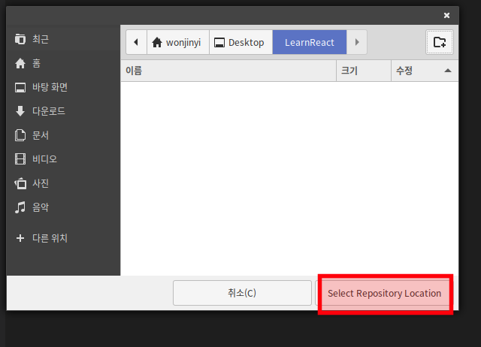This screenshot has height=347, width=481.
Task: Navigate to Desktop breadcrumb
Action: pyautogui.click(x=240, y=42)
